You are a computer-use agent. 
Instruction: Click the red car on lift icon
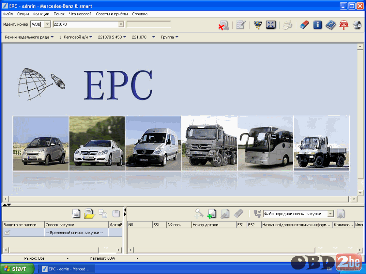(x=344, y=25)
